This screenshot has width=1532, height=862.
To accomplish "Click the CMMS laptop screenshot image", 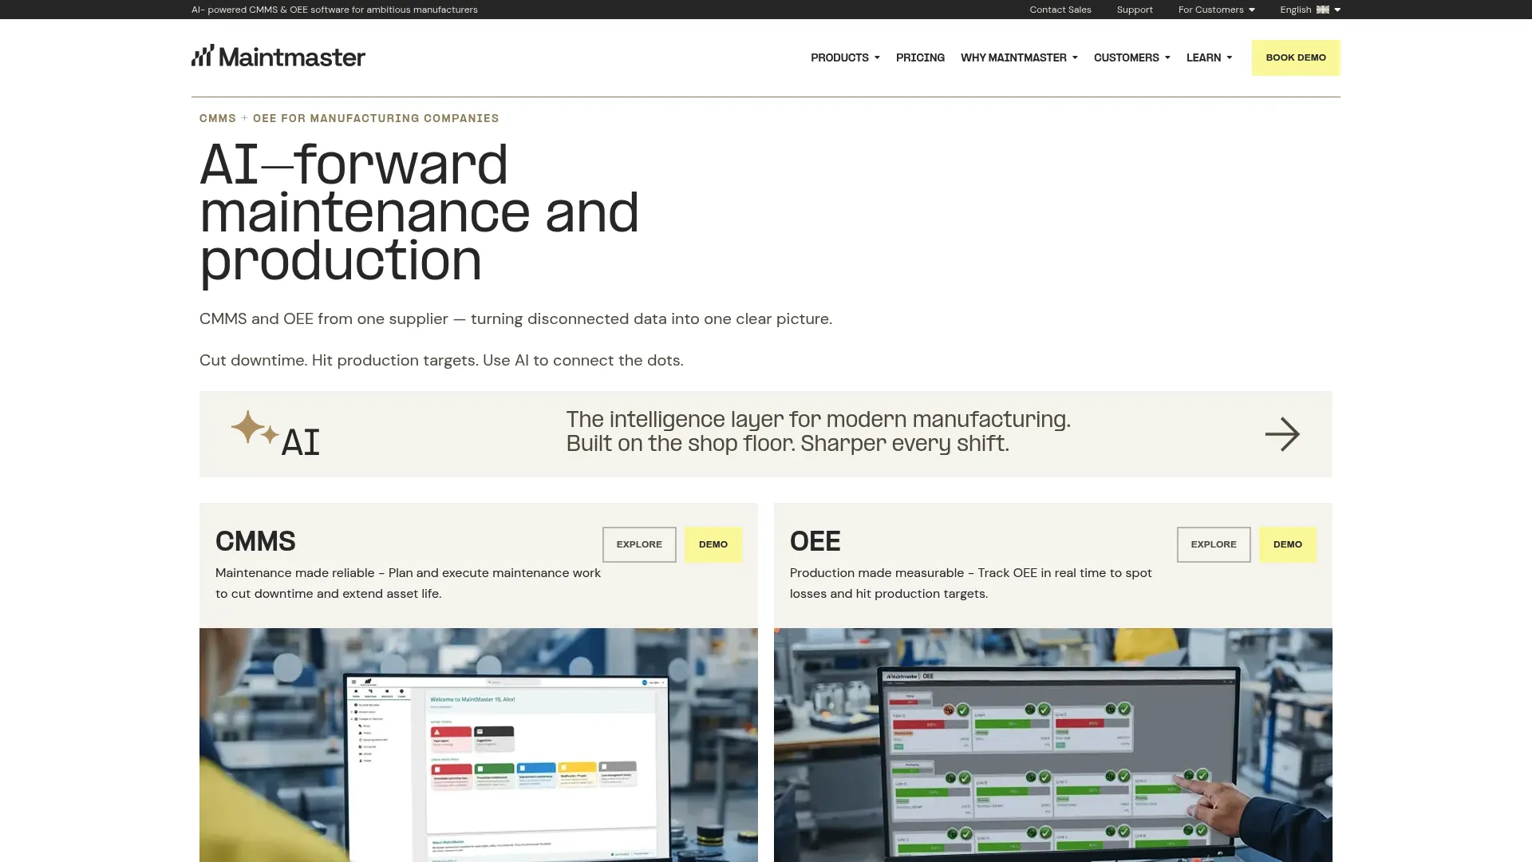I will coord(479,745).
